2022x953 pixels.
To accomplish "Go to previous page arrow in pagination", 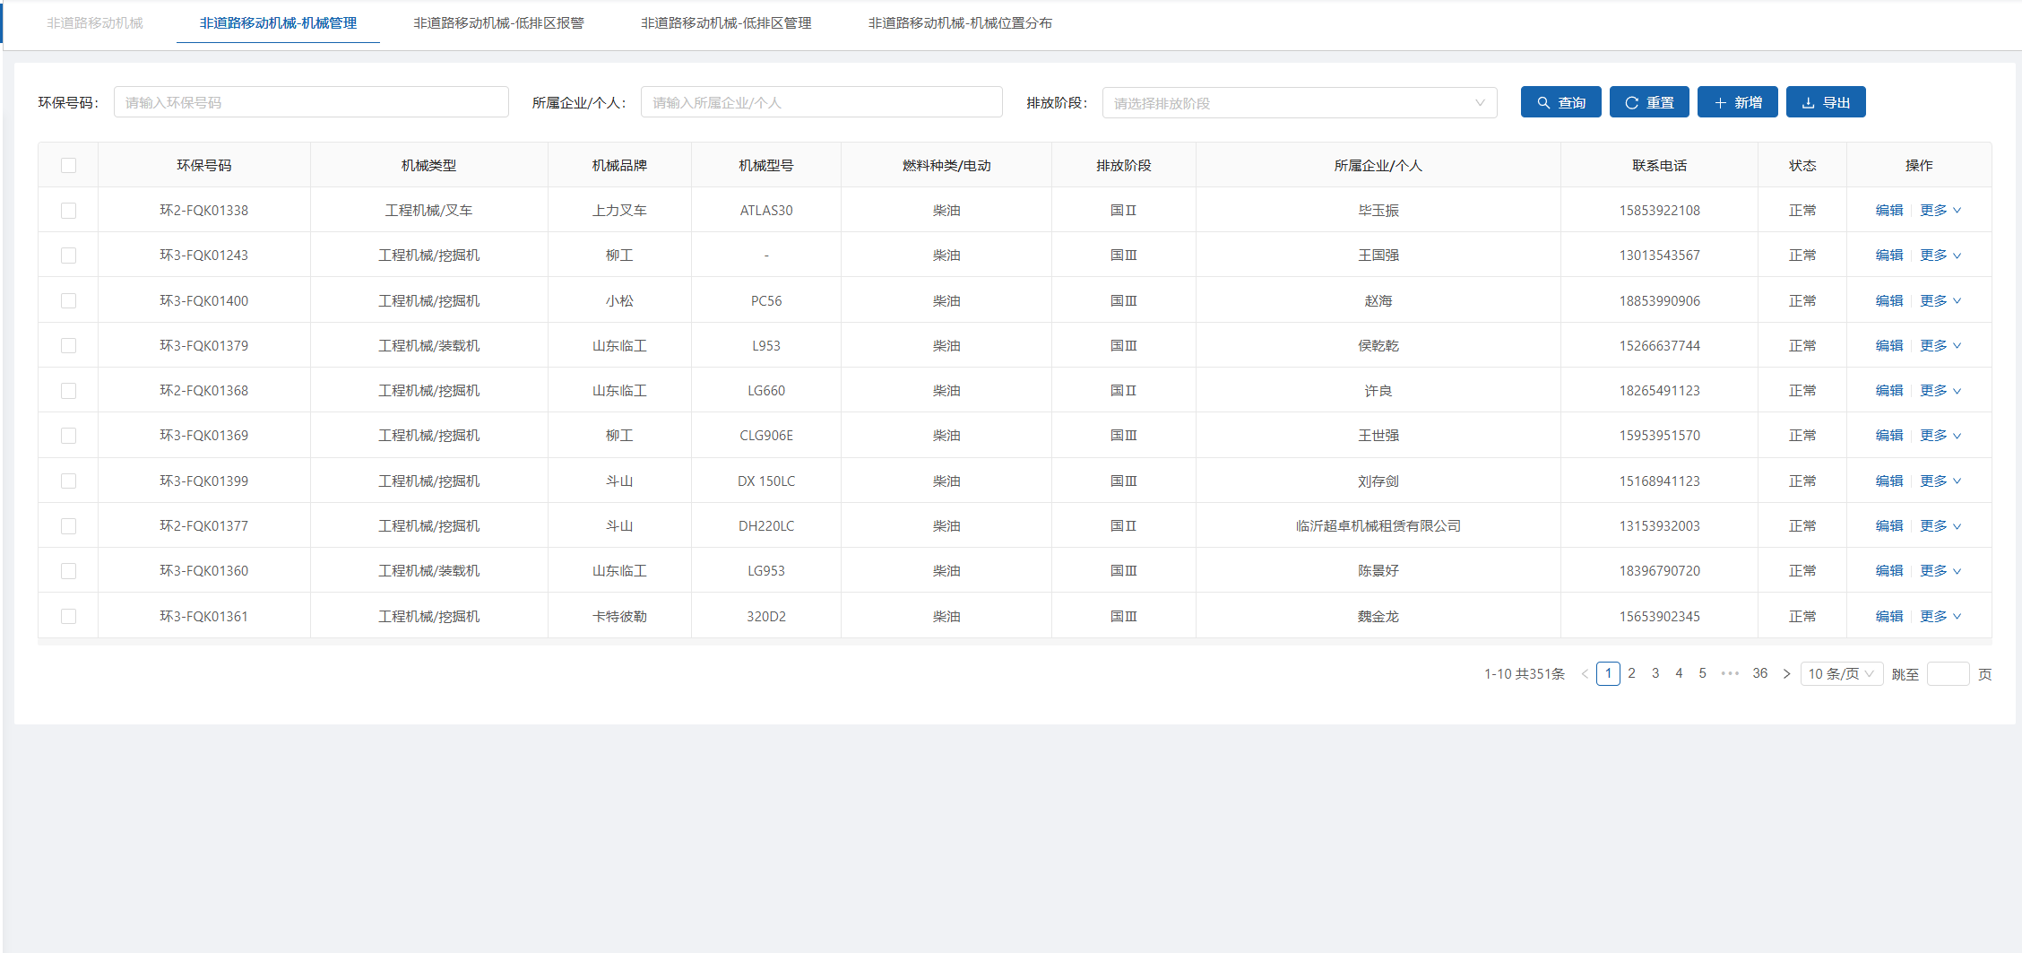I will pyautogui.click(x=1585, y=673).
